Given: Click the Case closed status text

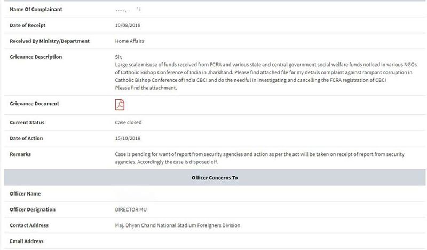Looking at the screenshot, I should (128, 123).
